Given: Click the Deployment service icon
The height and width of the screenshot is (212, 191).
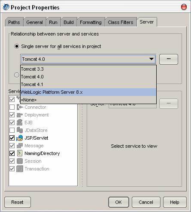Looking at the screenshot, I should coord(20,115).
